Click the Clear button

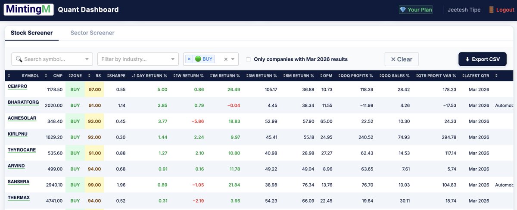pos(402,59)
